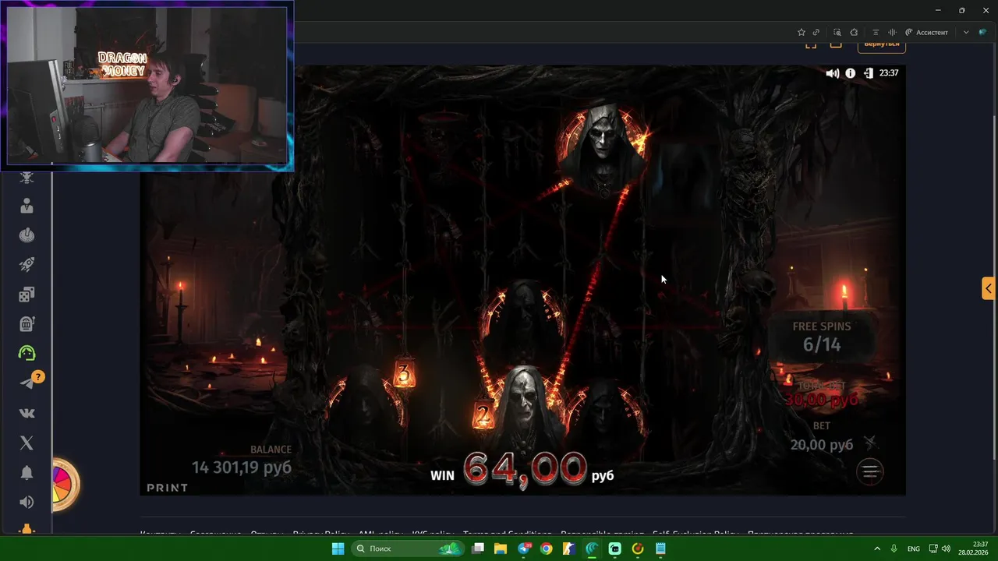Click the lantern marked 3
The image size is (998, 561).
coord(403,375)
